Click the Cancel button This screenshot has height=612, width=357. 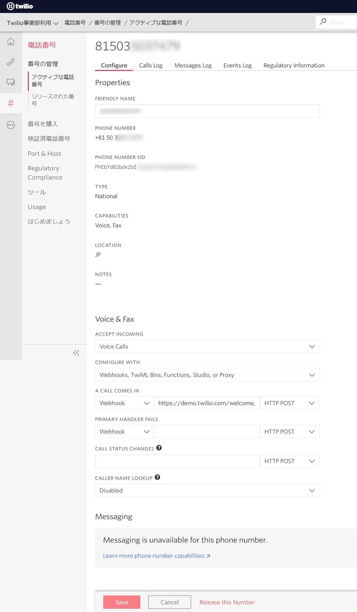pyautogui.click(x=170, y=602)
